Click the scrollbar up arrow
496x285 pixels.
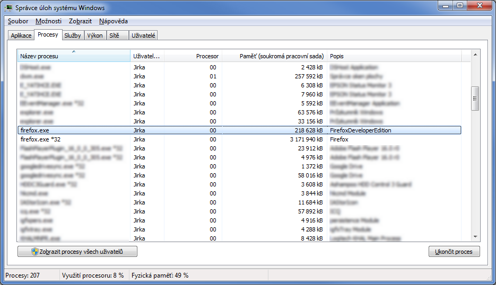(x=475, y=54)
